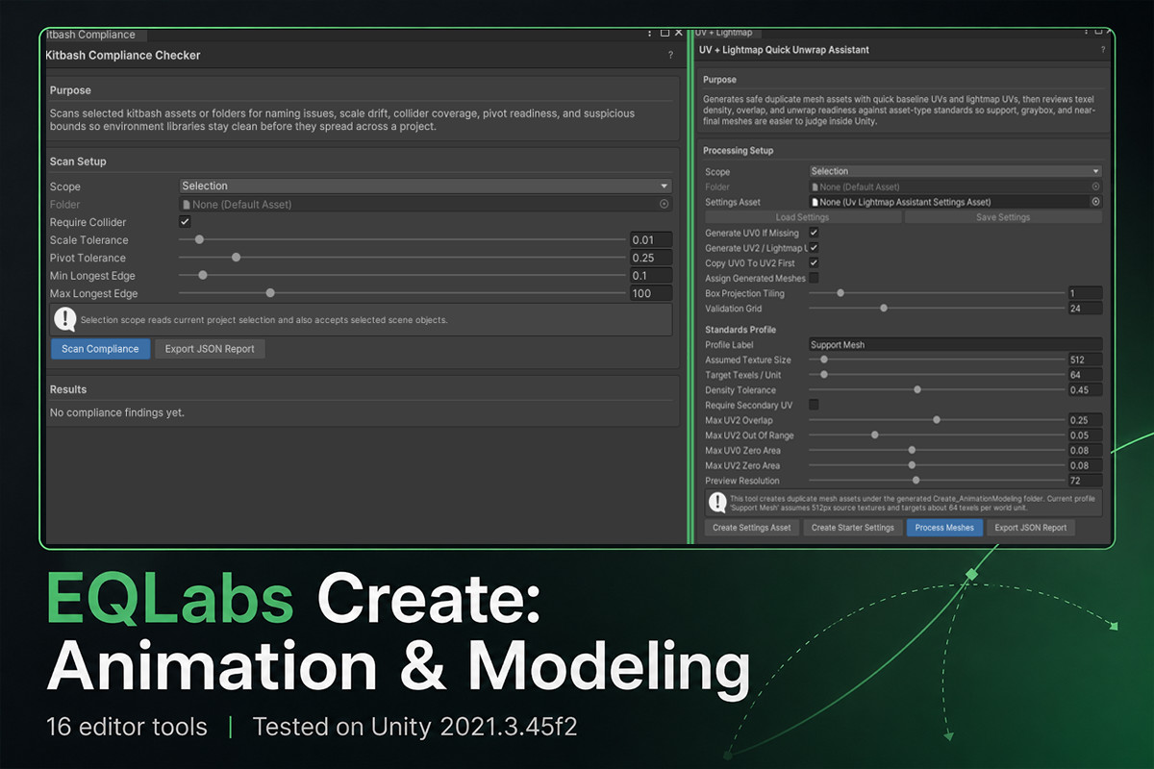The image size is (1154, 769).
Task: Open help for UV + Lightmap Unwrap Assistant
Action: pos(1103,50)
